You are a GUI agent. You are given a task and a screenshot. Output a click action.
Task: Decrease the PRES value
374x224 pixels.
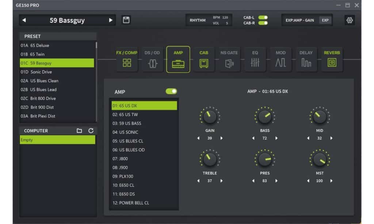pos(253,181)
